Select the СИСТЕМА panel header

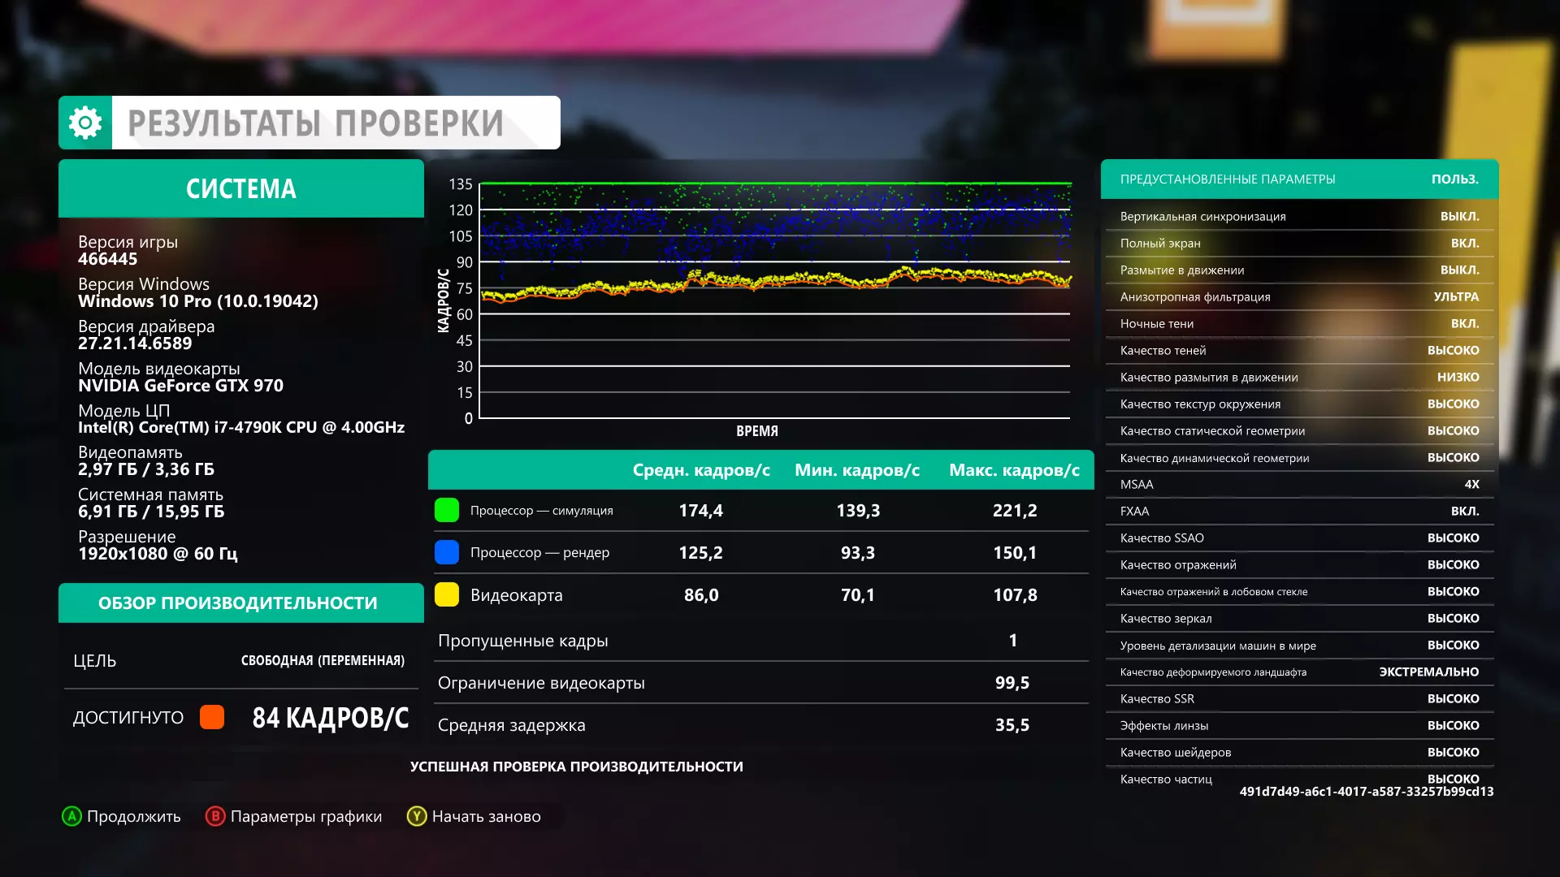[241, 188]
